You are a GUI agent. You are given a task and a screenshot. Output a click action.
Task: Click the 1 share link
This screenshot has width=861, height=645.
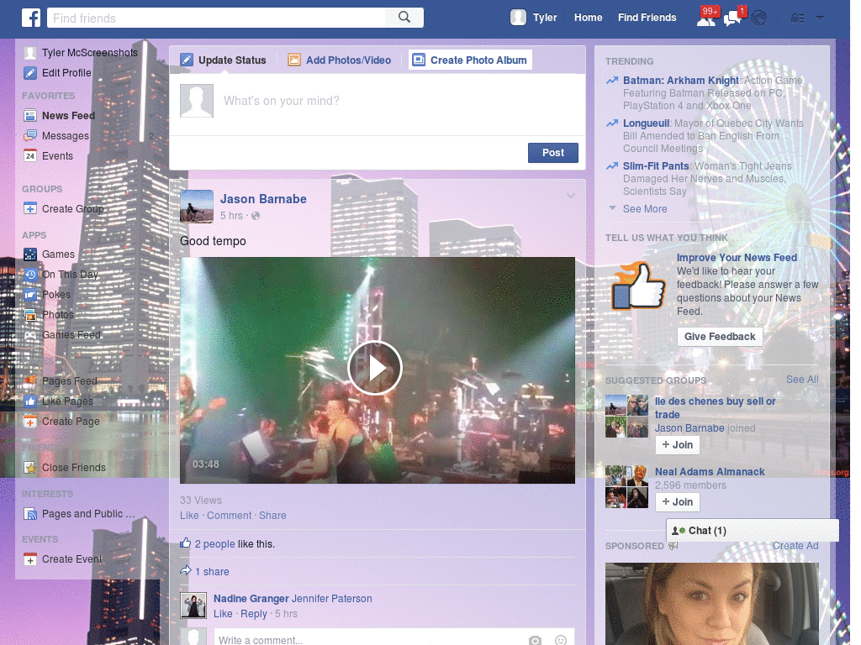212,572
